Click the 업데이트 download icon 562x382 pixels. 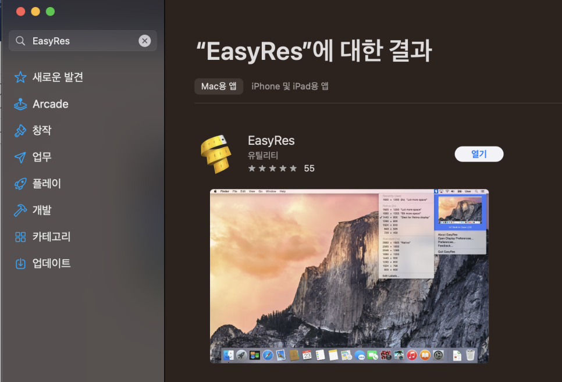pyautogui.click(x=20, y=263)
